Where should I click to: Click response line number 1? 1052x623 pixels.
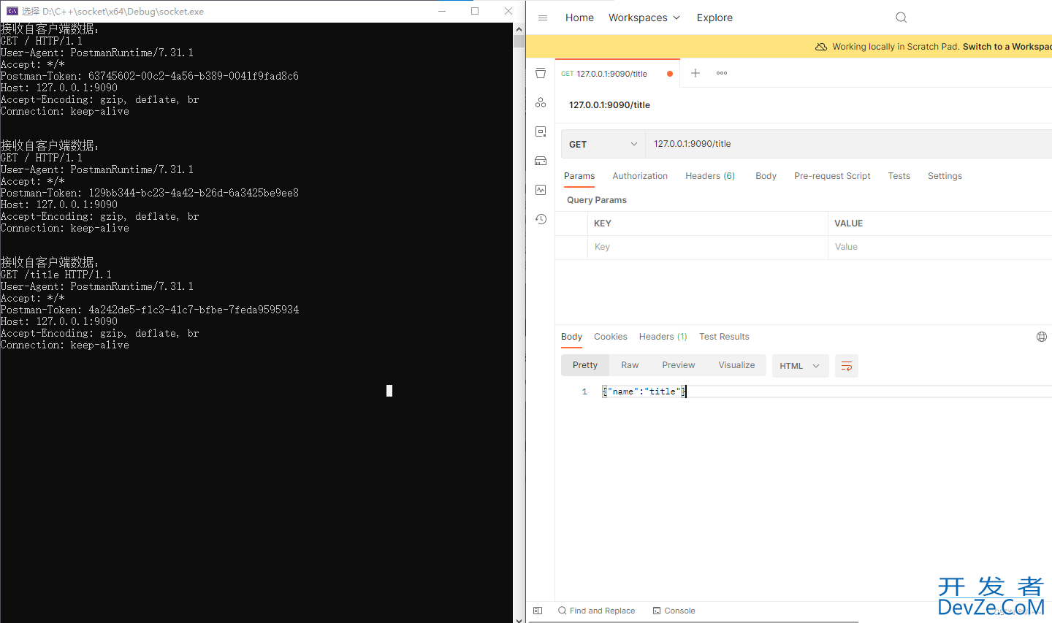584,391
